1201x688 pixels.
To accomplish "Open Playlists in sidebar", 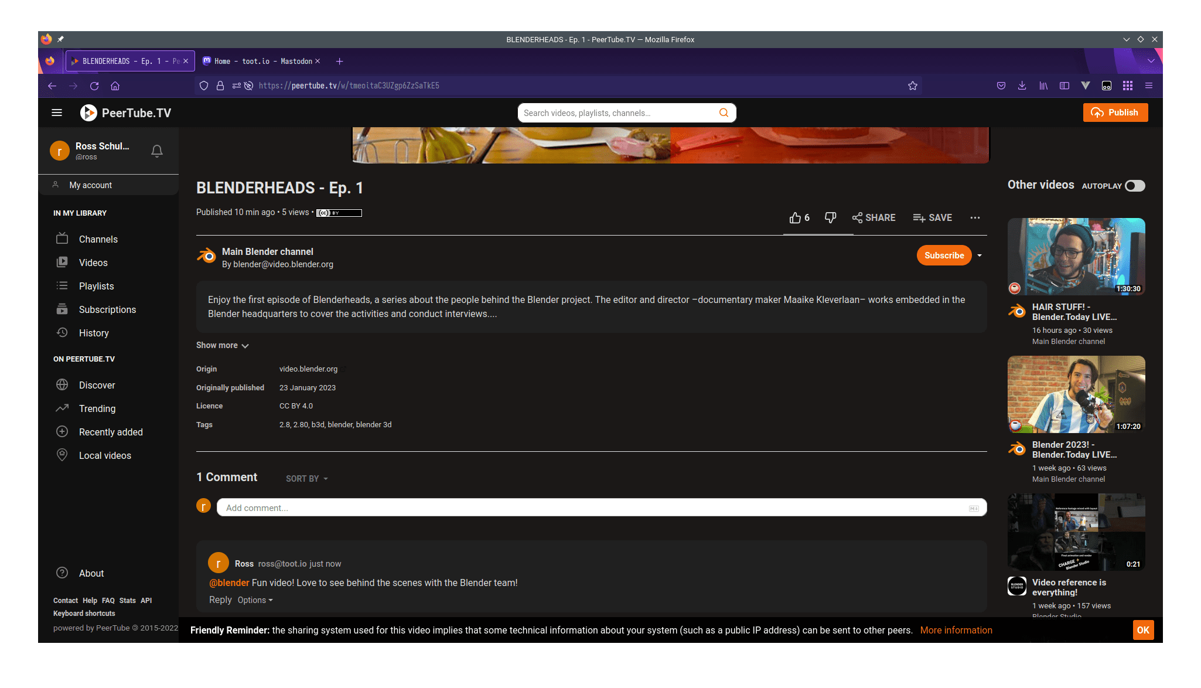I will (x=97, y=286).
